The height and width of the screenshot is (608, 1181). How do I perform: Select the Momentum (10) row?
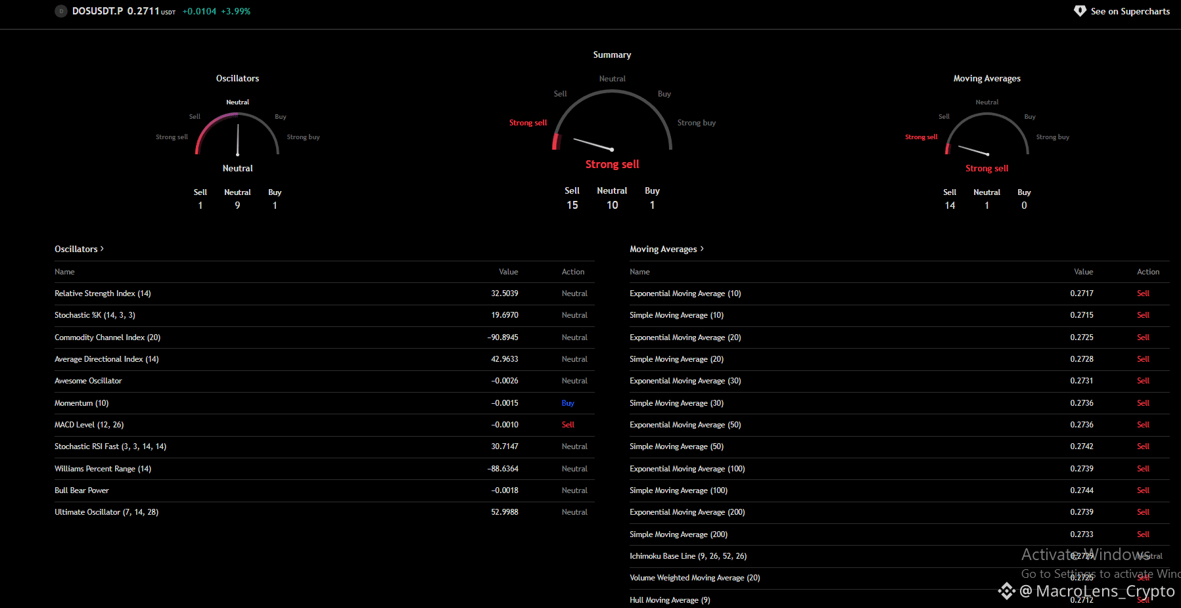[324, 403]
